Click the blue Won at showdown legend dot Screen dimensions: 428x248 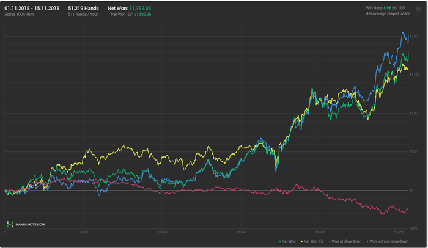(x=328, y=241)
